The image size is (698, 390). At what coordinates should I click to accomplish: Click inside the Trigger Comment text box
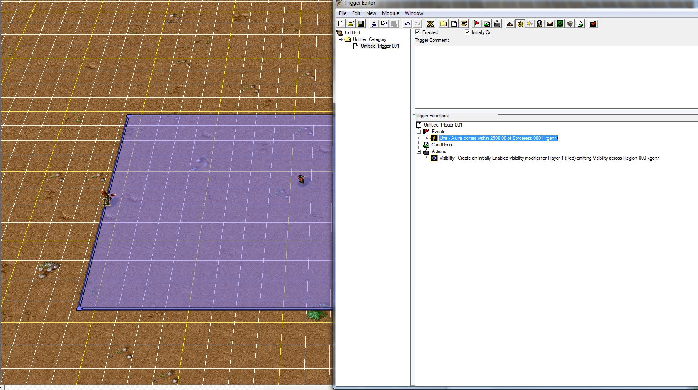[x=556, y=77]
